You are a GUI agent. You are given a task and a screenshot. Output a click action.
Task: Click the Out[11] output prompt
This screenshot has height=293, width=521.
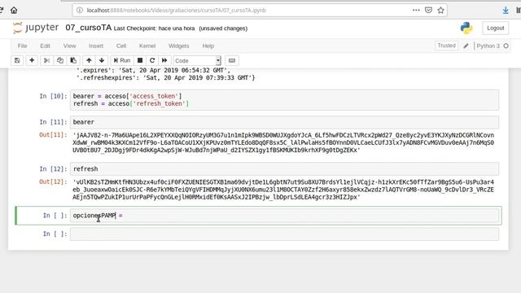coord(53,135)
